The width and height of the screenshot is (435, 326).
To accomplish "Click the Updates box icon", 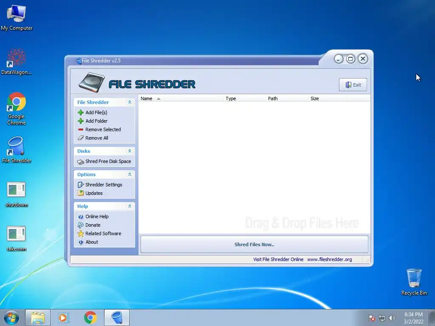I will point(80,193).
